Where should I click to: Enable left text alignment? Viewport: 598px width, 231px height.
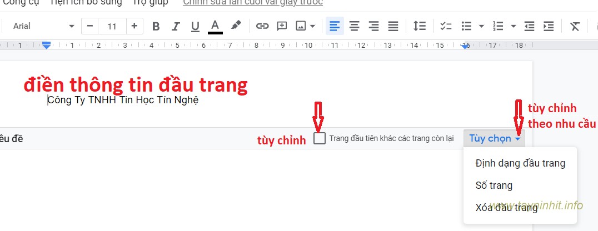(x=334, y=26)
